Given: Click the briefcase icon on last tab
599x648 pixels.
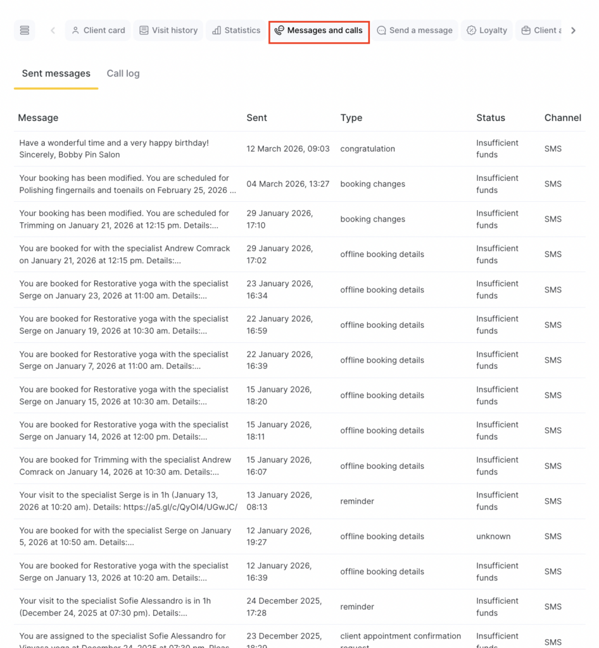Looking at the screenshot, I should click(x=526, y=30).
